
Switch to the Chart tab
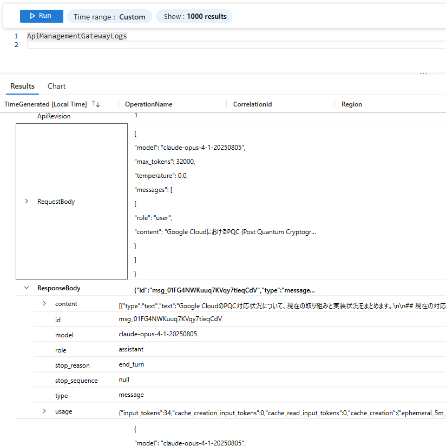point(56,86)
